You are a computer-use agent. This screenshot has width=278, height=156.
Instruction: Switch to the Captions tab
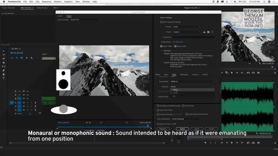click(x=195, y=75)
